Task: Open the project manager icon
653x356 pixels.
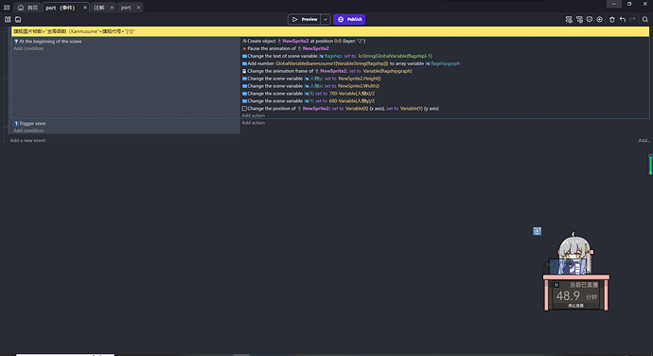Action: pyautogui.click(x=8, y=19)
